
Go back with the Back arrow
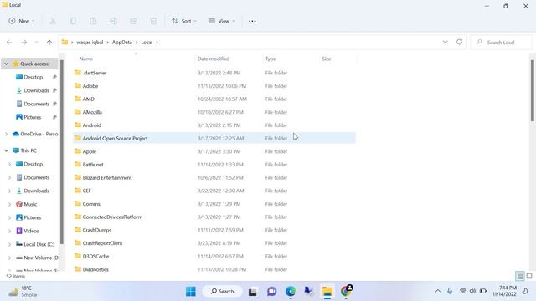tap(9, 43)
